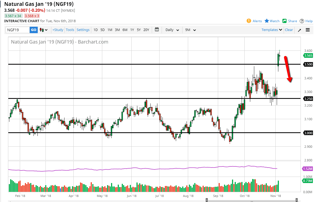Select the 1Y time range

(132, 30)
